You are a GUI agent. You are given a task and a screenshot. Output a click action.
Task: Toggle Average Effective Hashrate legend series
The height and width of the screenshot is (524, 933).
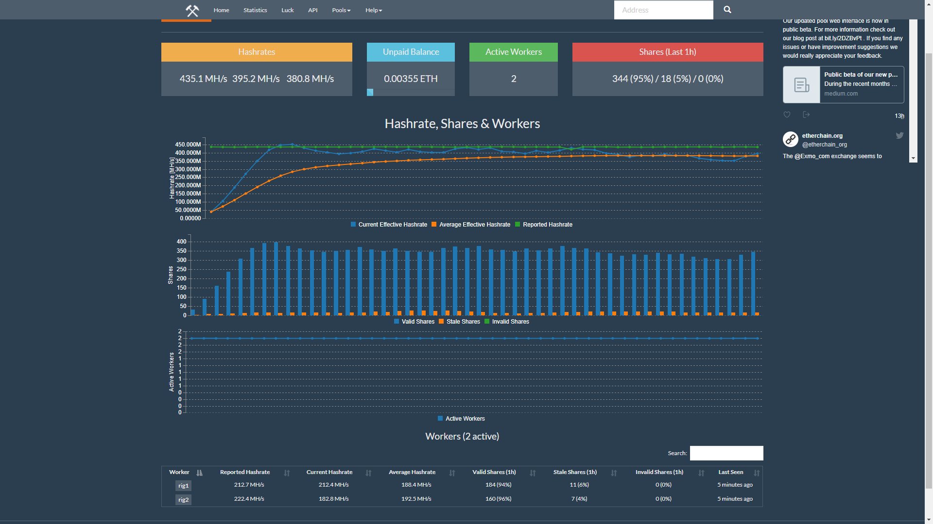click(x=471, y=225)
